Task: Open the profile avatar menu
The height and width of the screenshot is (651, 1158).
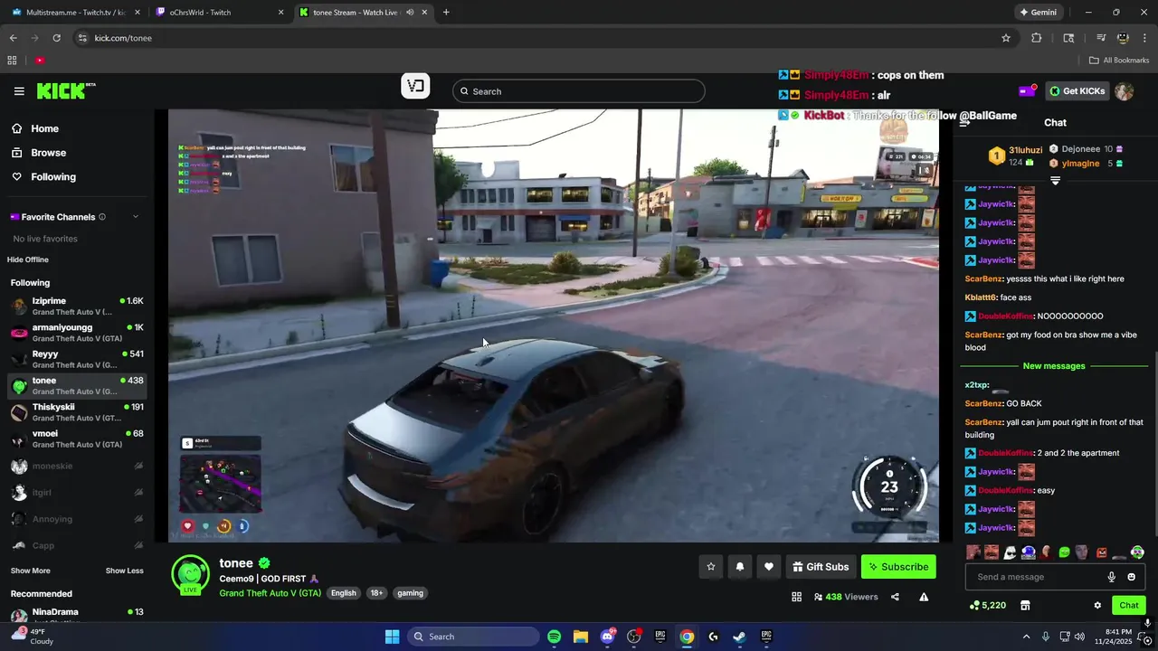Action: click(x=1124, y=91)
